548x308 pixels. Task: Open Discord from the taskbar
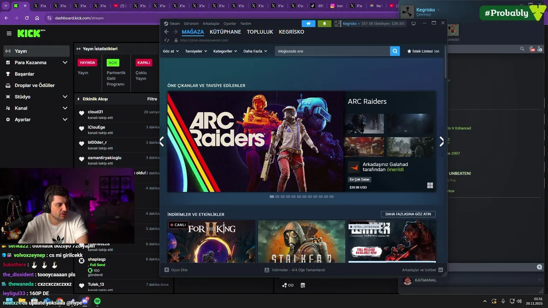pos(85,302)
